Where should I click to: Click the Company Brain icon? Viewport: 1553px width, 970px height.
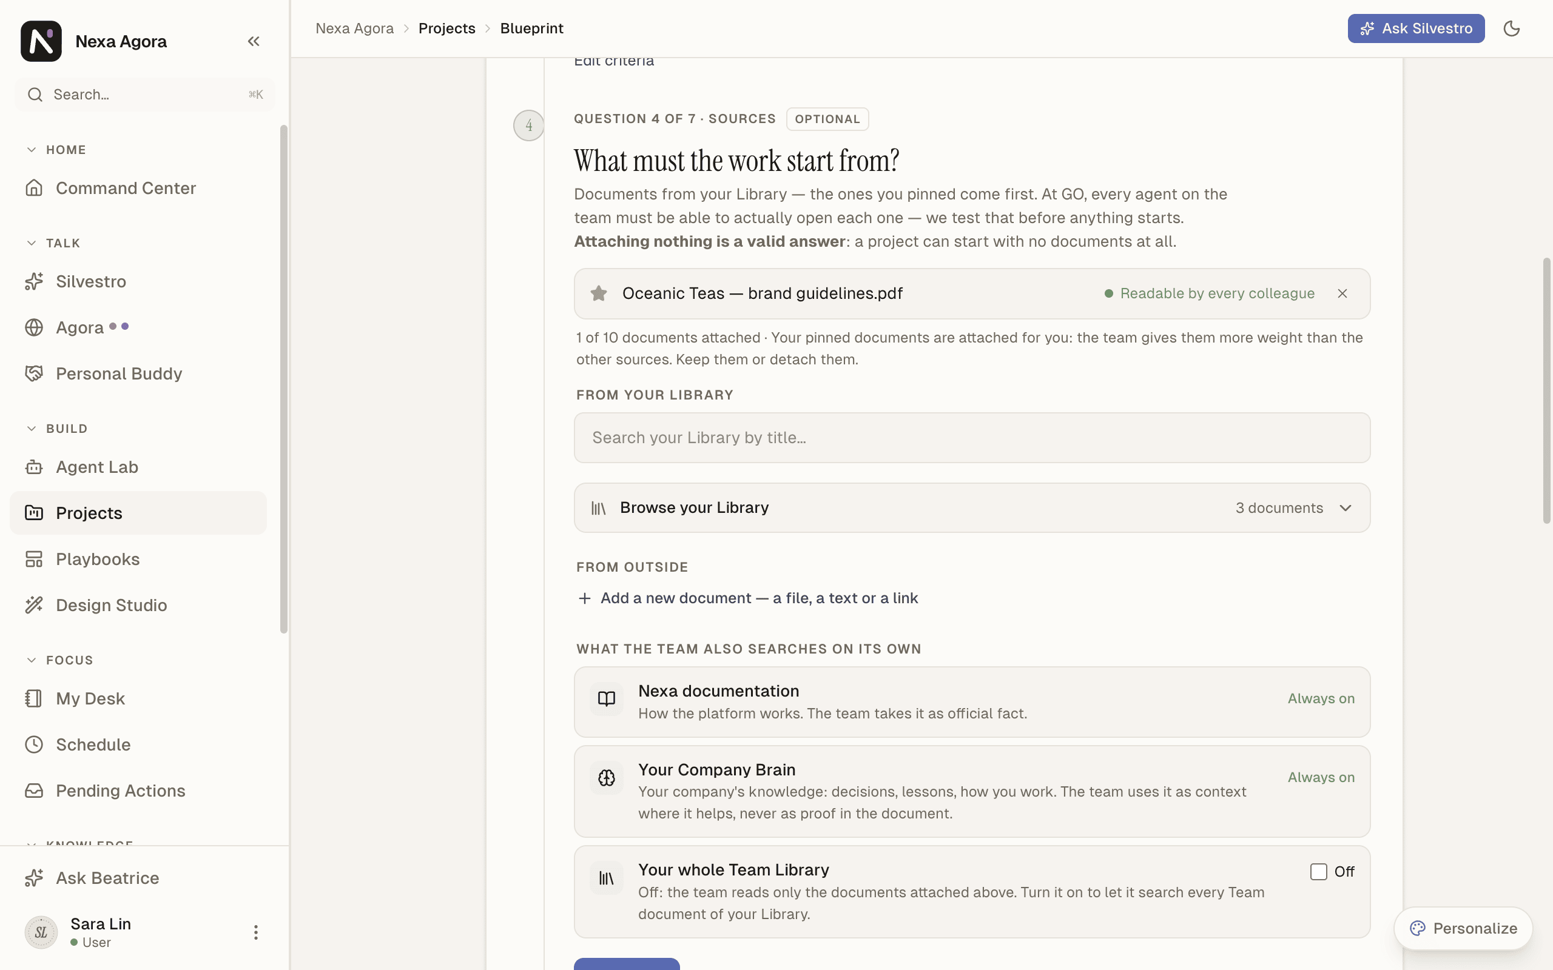[607, 778]
